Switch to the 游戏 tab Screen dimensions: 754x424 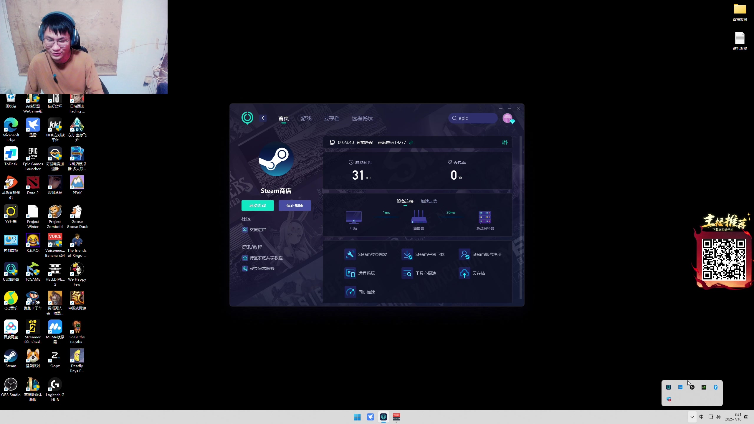pos(306,118)
